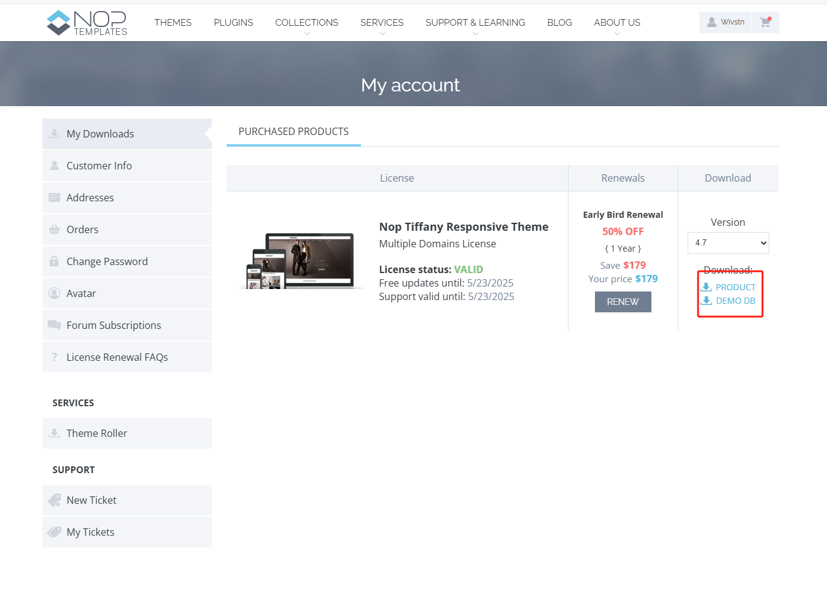The height and width of the screenshot is (594, 827).
Task: Open the About Us navigation menu
Action: 617,23
